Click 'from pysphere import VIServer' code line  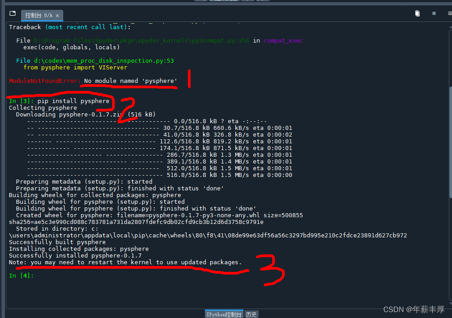(x=75, y=67)
